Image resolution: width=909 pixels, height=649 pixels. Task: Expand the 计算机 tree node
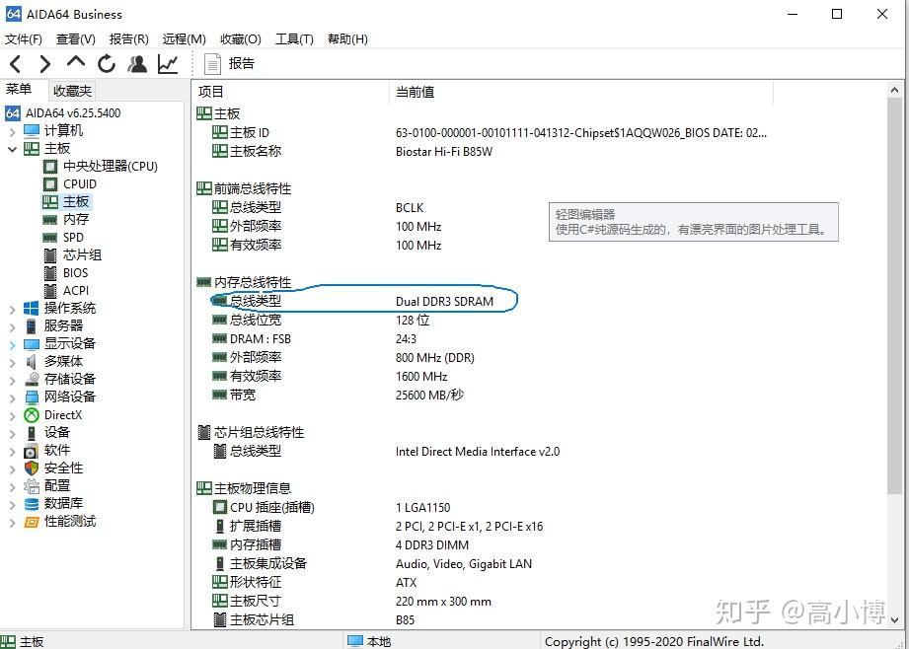[12, 131]
